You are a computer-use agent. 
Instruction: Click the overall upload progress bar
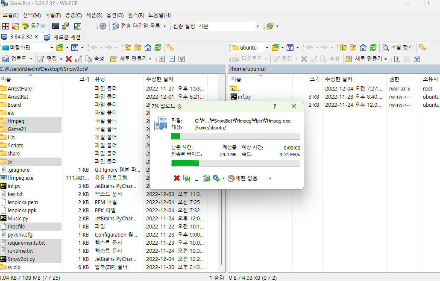(236, 163)
